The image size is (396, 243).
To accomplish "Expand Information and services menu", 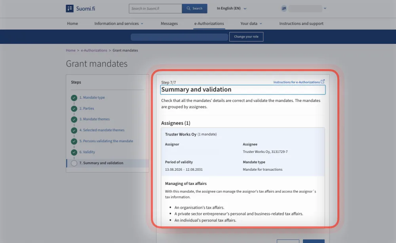I will pyautogui.click(x=119, y=23).
